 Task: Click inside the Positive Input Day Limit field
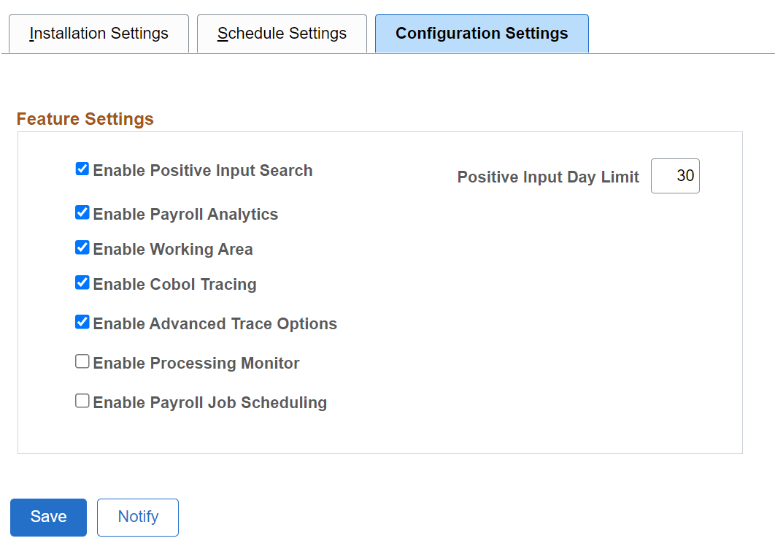(675, 176)
